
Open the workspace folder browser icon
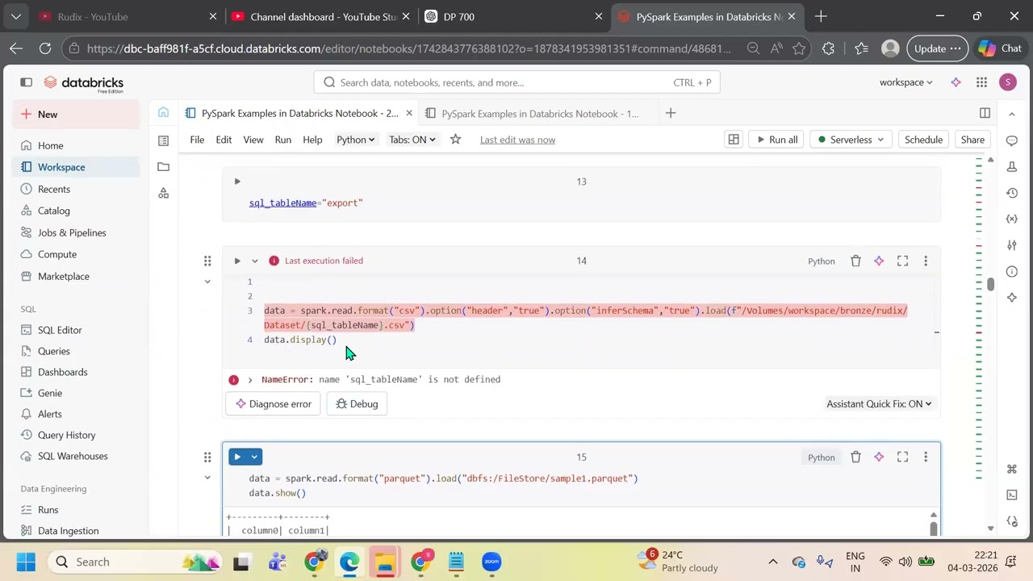(x=163, y=167)
